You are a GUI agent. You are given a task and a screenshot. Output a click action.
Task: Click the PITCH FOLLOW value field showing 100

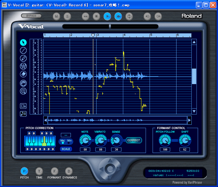(x=165, y=150)
